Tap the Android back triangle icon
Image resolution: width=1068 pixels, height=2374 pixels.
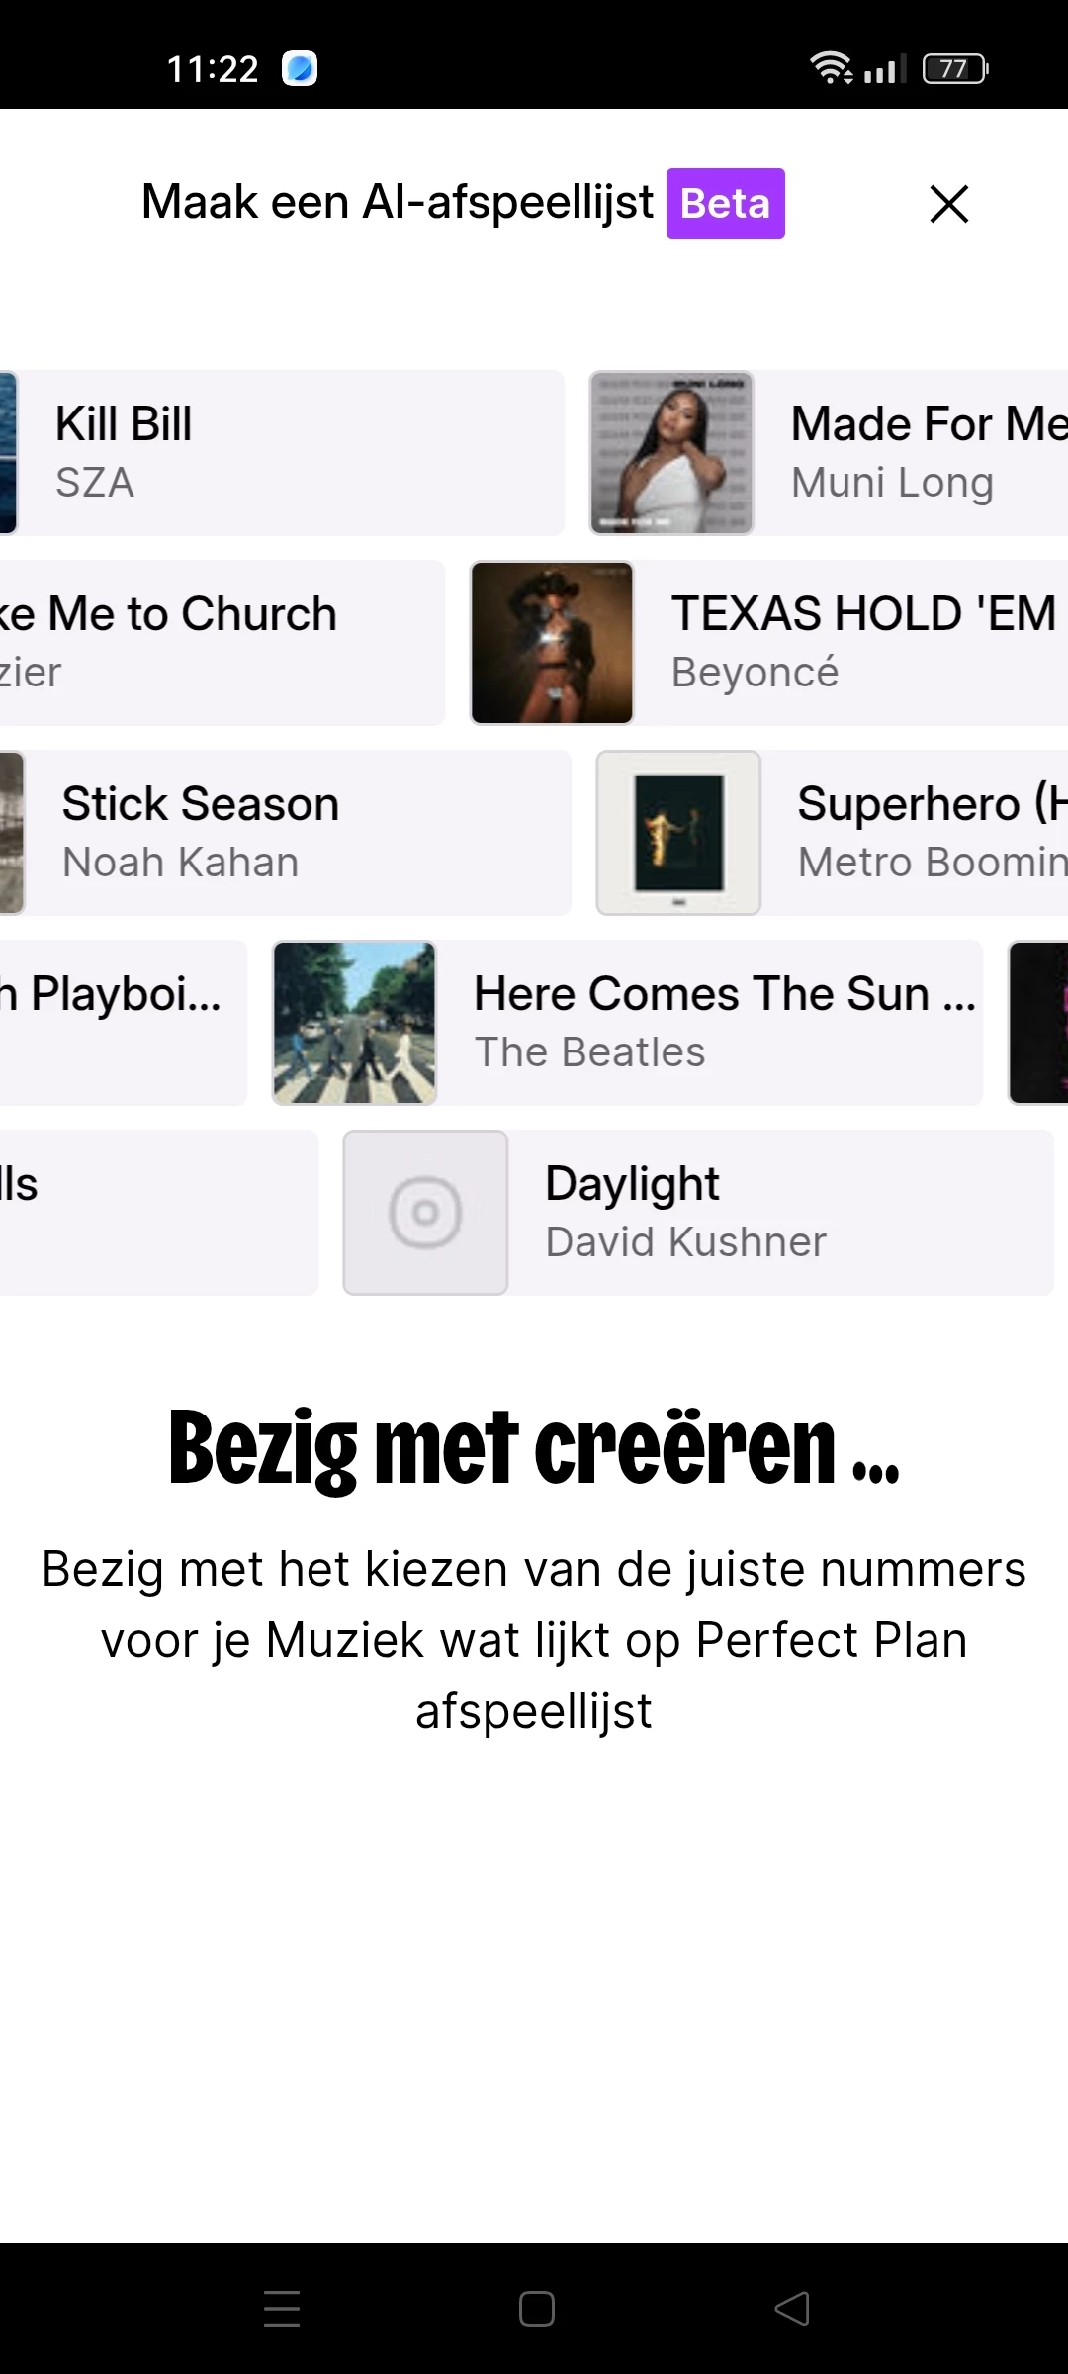click(x=791, y=2309)
